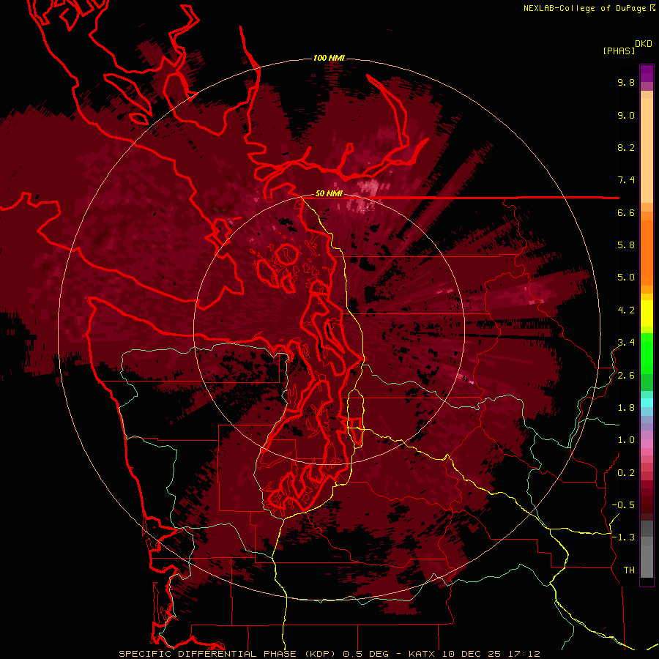Click the 0.2 legend value

626,473
